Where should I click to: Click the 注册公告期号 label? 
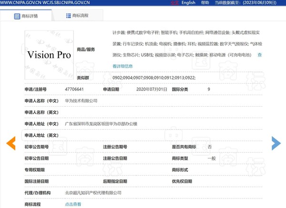pos(115,147)
